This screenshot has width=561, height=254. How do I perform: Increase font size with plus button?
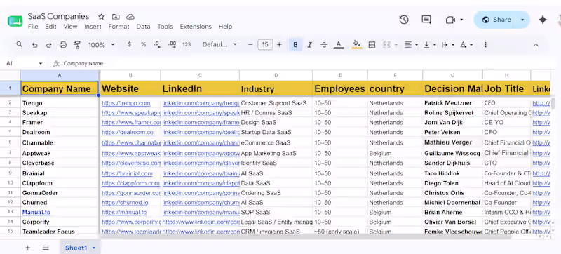tap(279, 45)
